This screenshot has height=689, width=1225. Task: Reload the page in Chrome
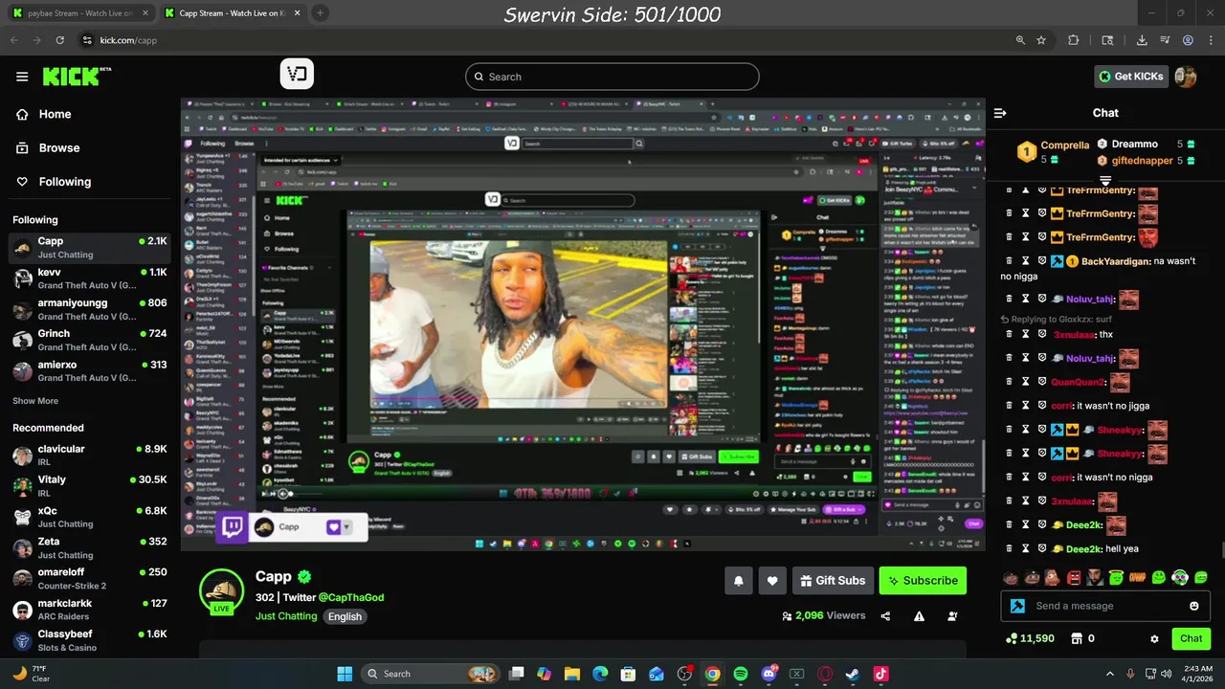pyautogui.click(x=60, y=40)
